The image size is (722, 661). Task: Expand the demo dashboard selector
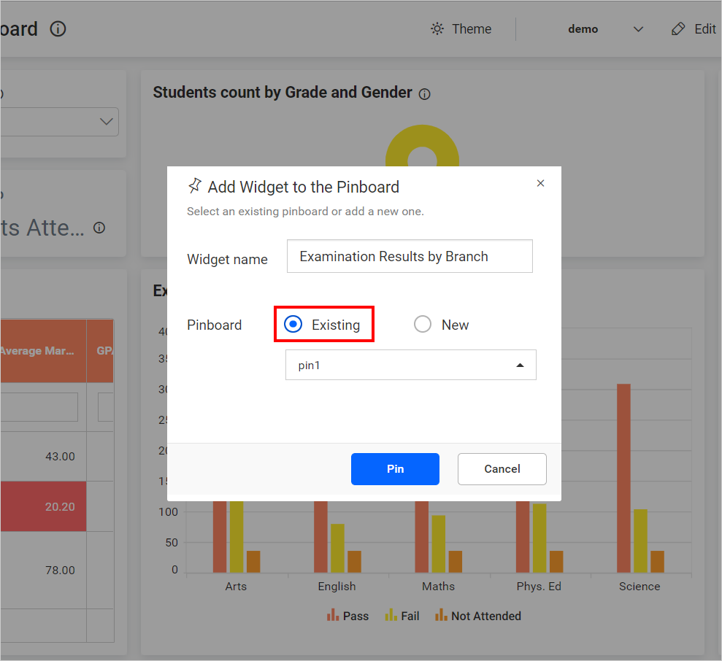point(639,28)
